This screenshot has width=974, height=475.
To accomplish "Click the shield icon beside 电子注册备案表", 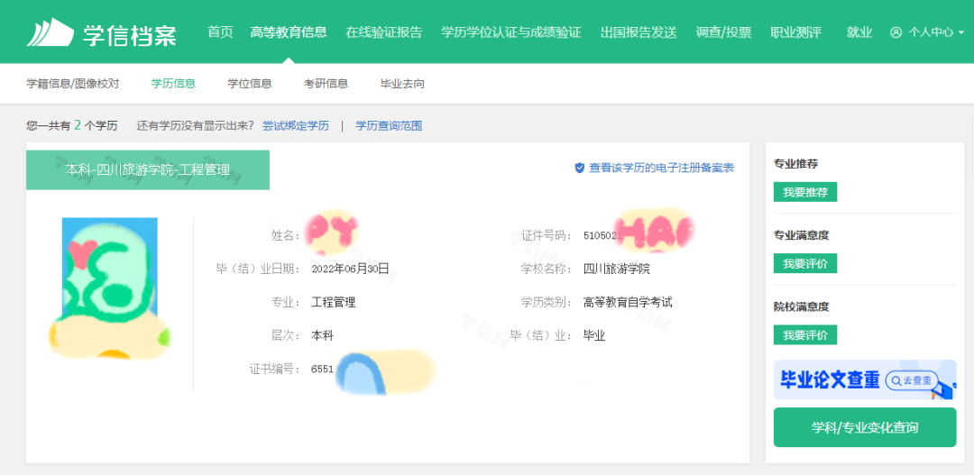I will [580, 168].
